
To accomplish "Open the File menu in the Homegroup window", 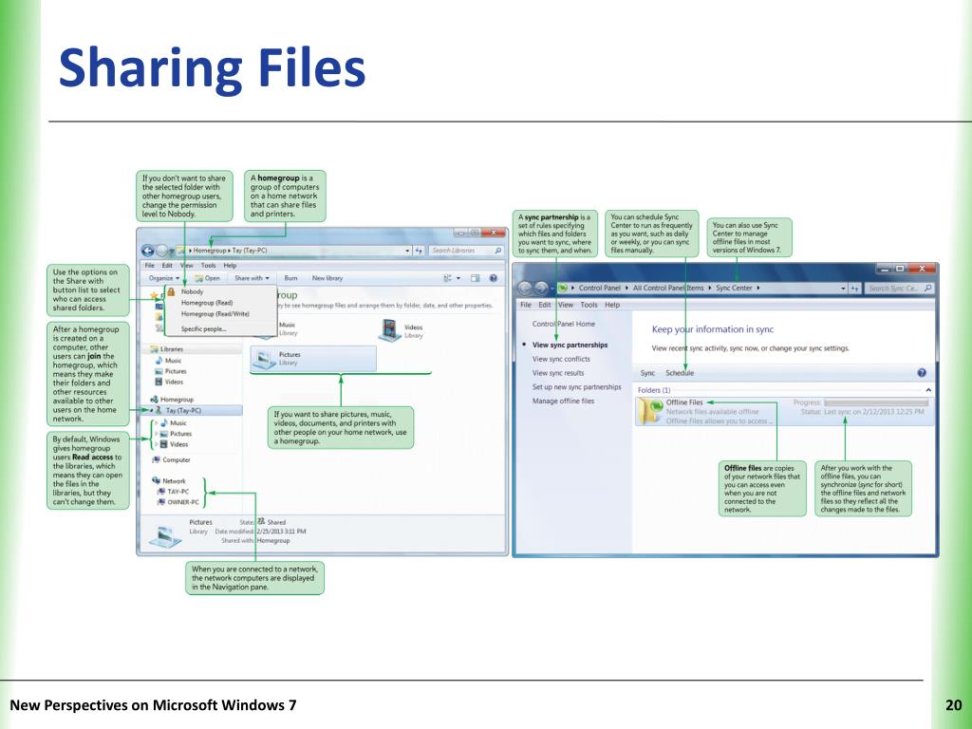I will click(149, 266).
